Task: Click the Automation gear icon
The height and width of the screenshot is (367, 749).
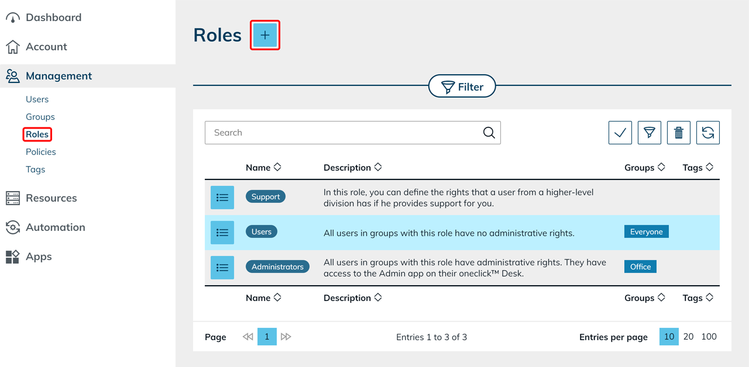Action: click(13, 227)
